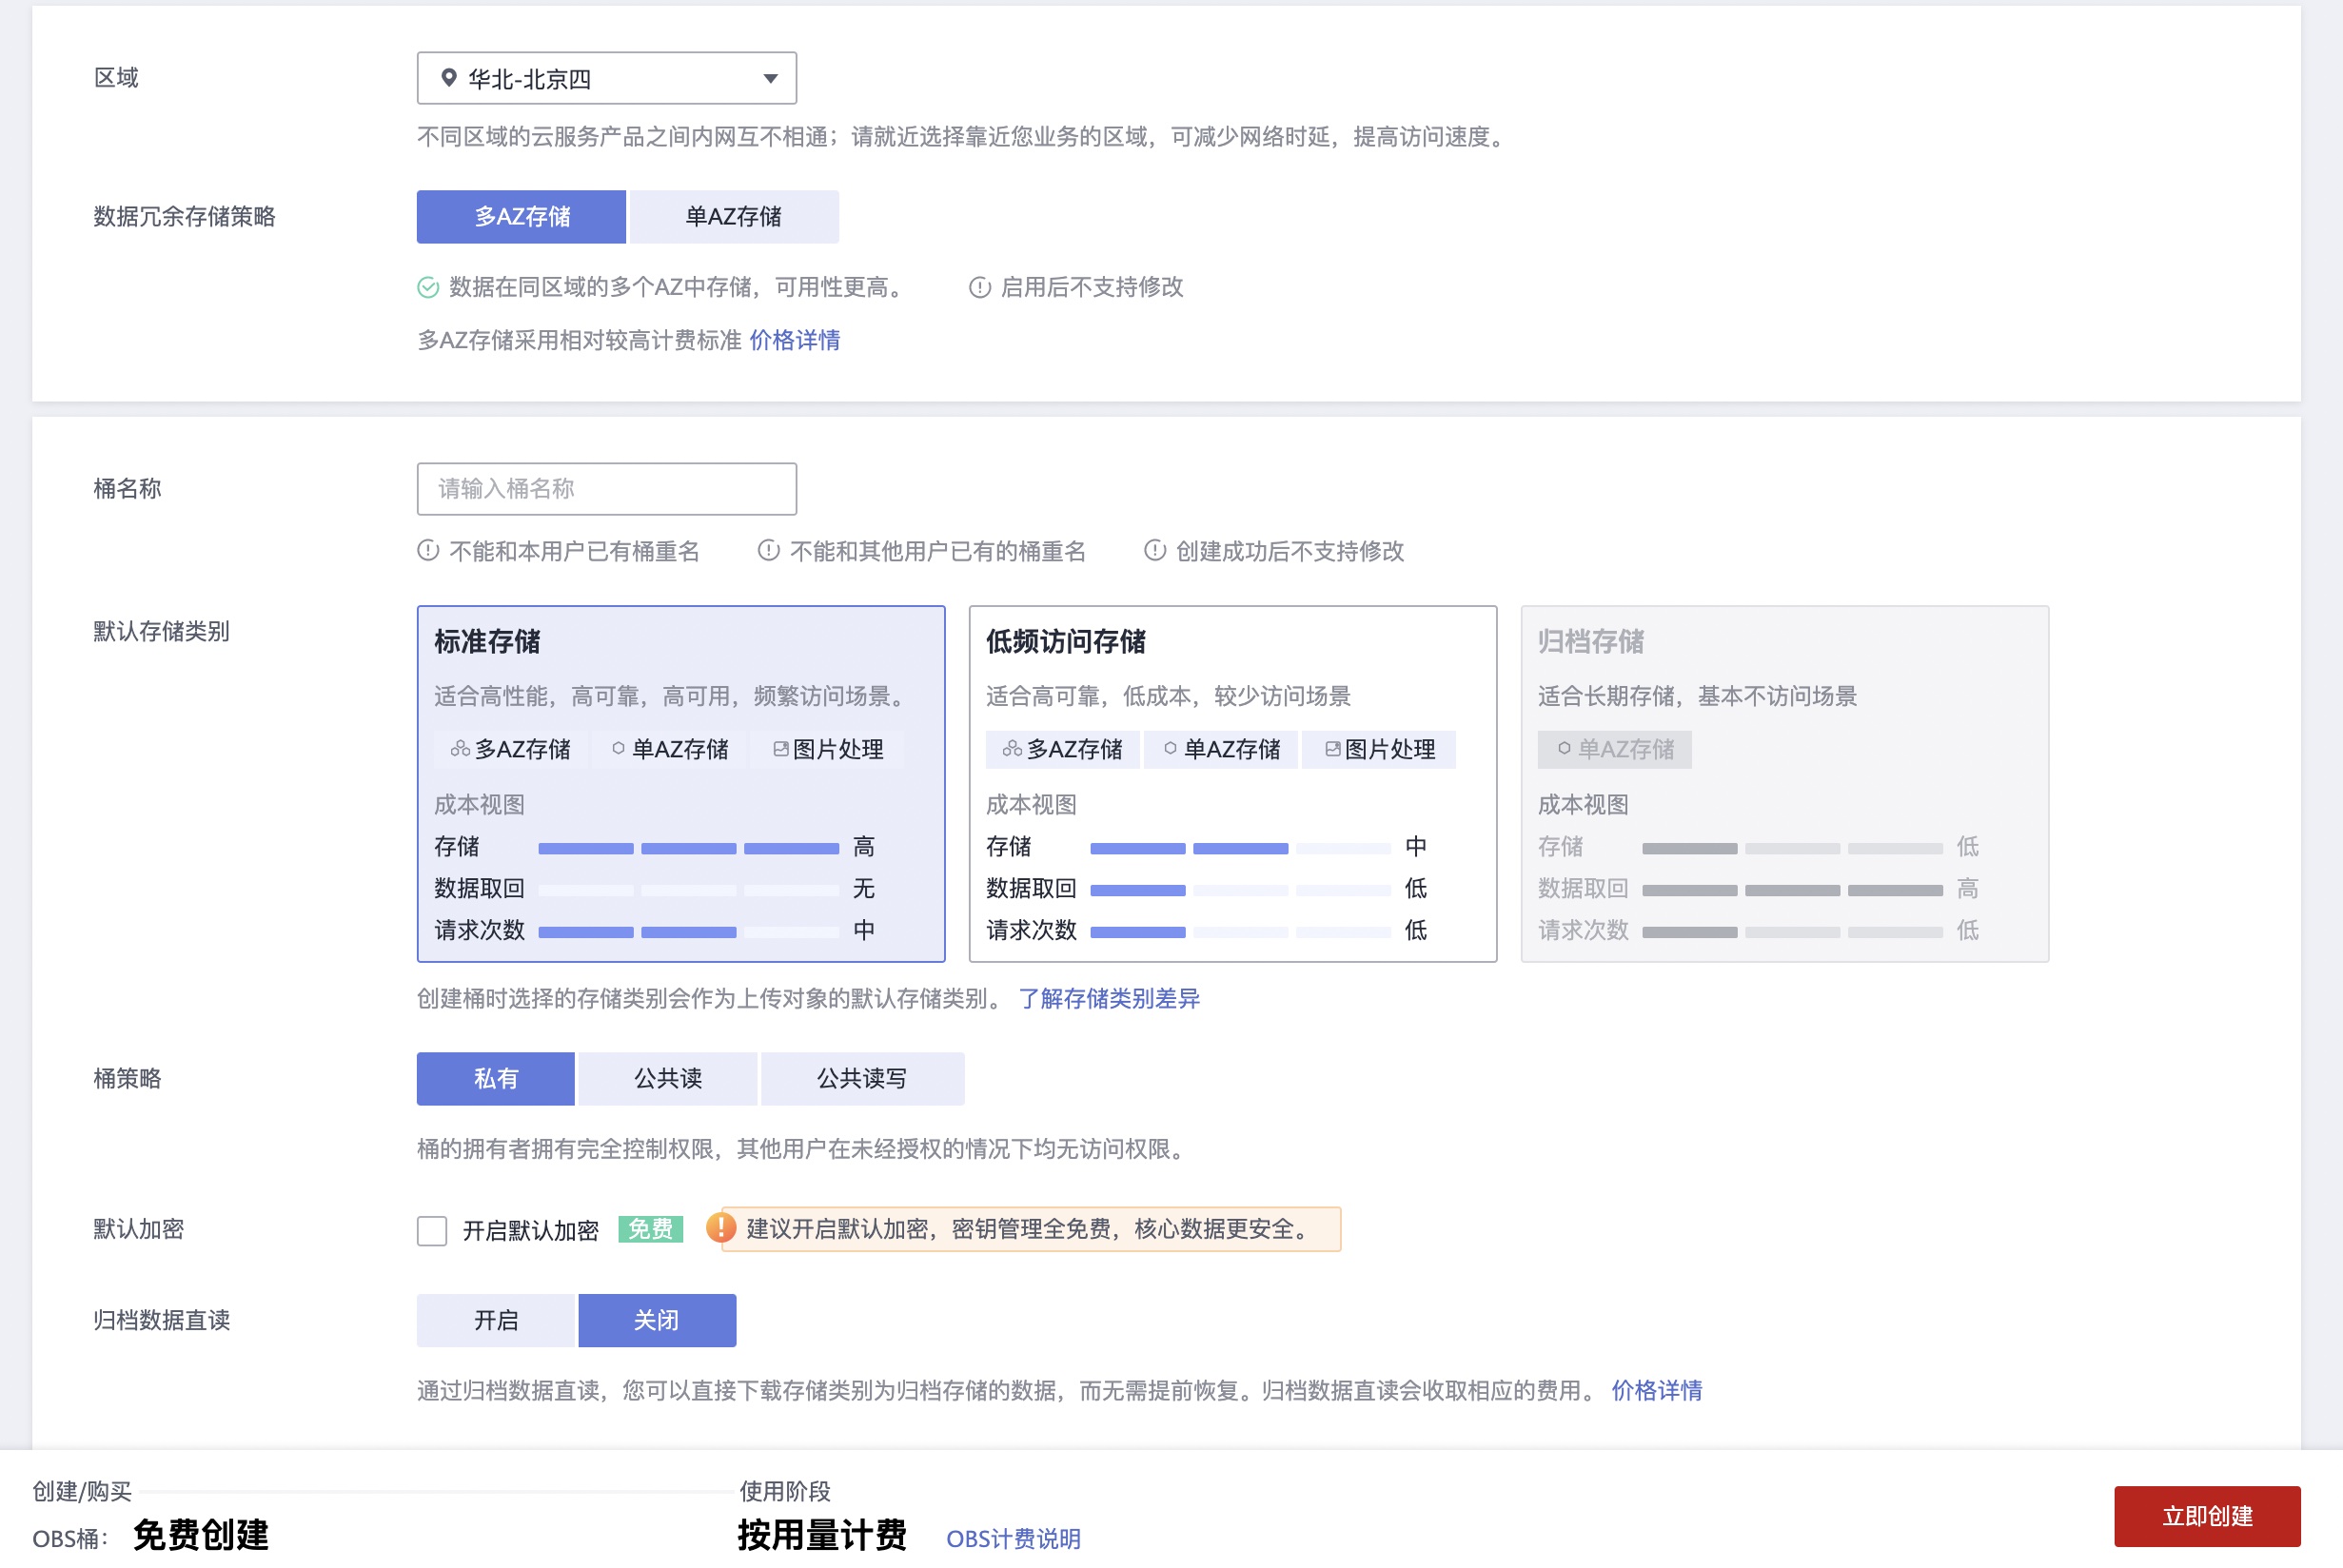Viewport: 2343px width, 1568px height.
Task: Switch to 单AZ存储 redundancy option
Action: tap(733, 217)
